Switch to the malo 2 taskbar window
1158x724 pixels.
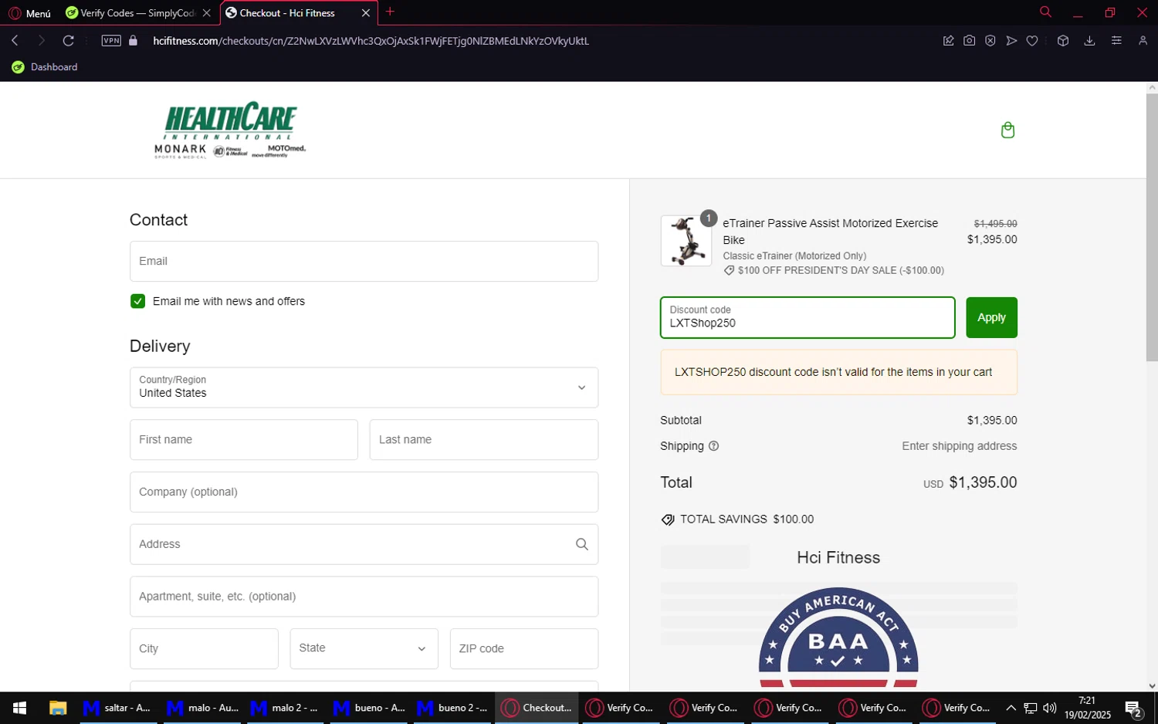click(283, 708)
